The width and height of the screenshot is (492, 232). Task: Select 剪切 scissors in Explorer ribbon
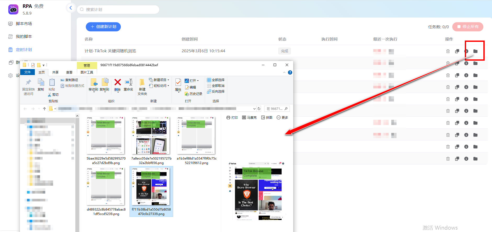[53, 95]
